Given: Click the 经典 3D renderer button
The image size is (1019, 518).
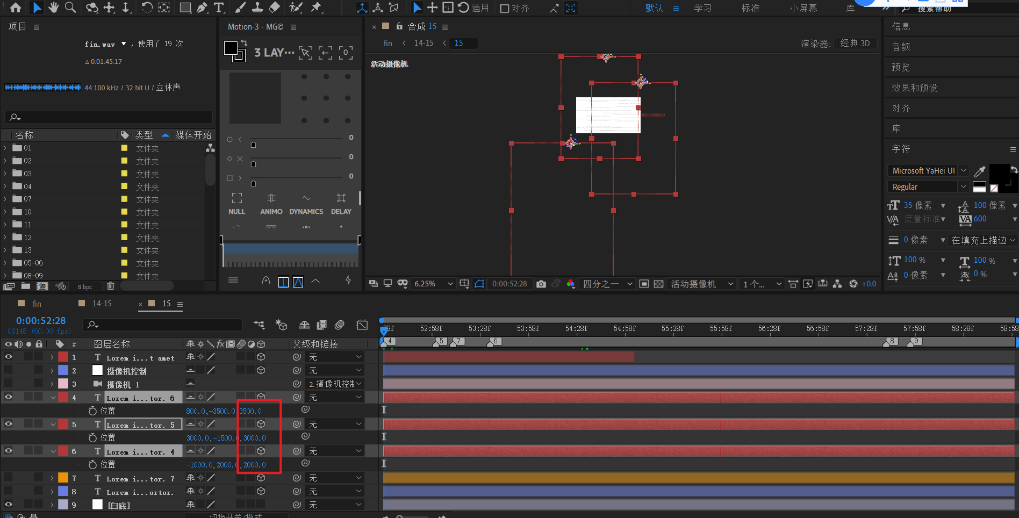Looking at the screenshot, I should (x=855, y=44).
